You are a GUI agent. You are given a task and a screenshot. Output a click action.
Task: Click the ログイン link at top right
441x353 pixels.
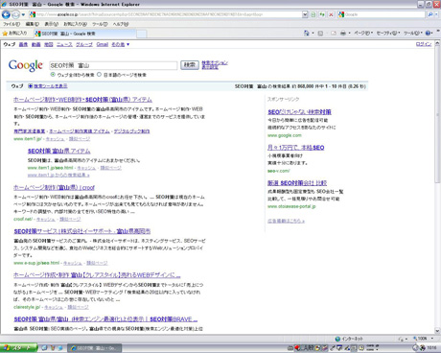tap(424, 44)
